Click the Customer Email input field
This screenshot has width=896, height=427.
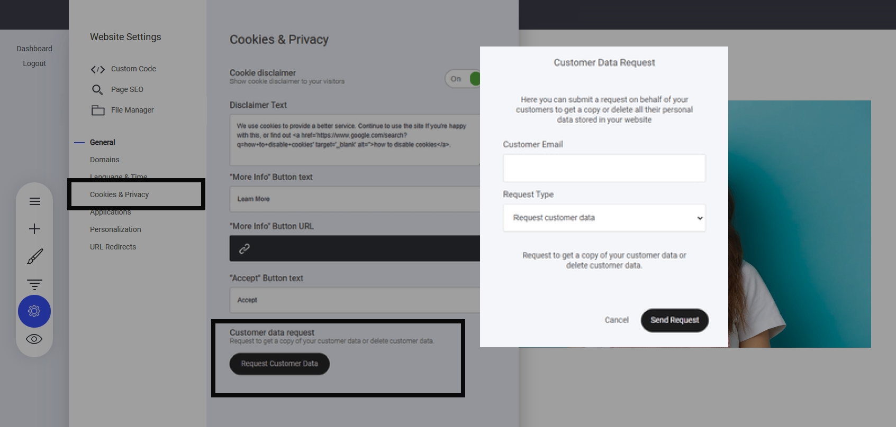[x=604, y=168]
